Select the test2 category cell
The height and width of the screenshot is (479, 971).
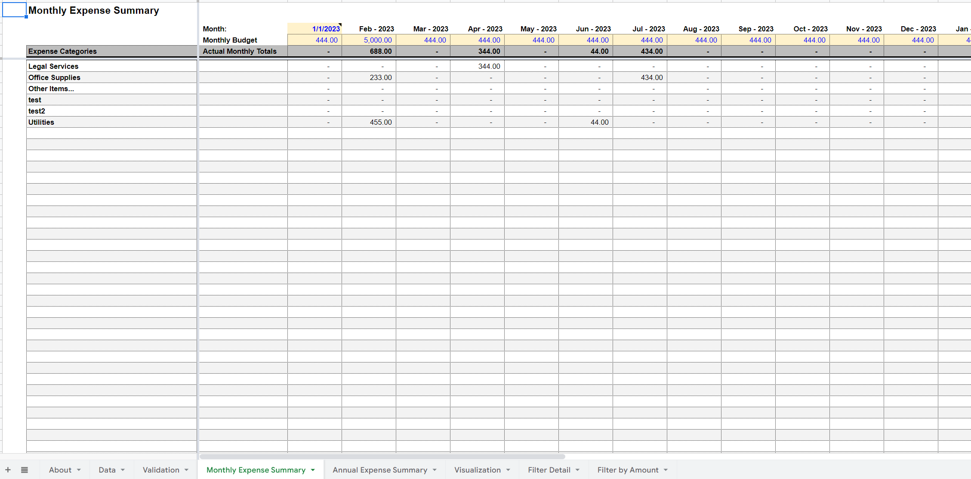coord(111,111)
